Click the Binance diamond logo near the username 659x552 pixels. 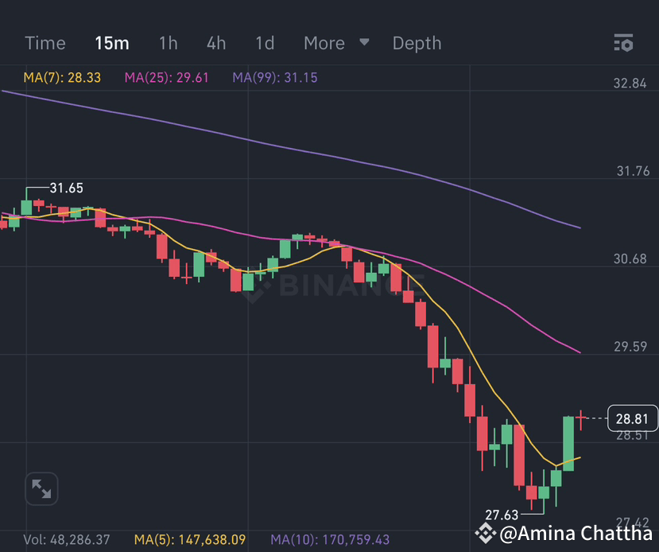485,534
